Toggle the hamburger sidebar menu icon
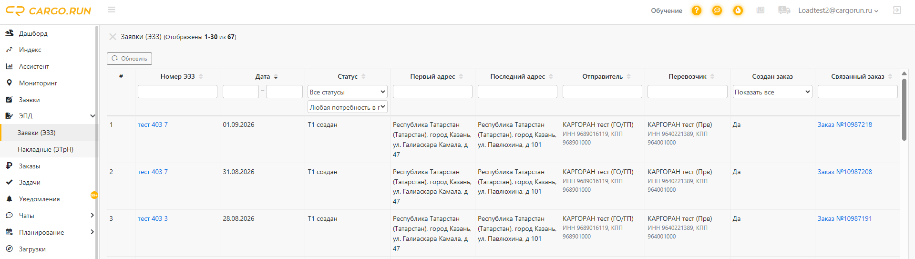 pyautogui.click(x=112, y=10)
